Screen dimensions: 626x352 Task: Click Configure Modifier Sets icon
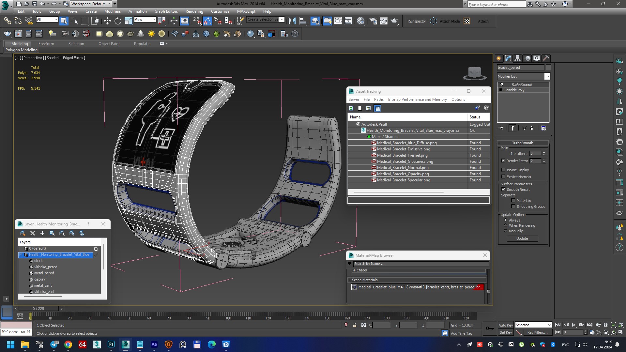[x=543, y=128]
